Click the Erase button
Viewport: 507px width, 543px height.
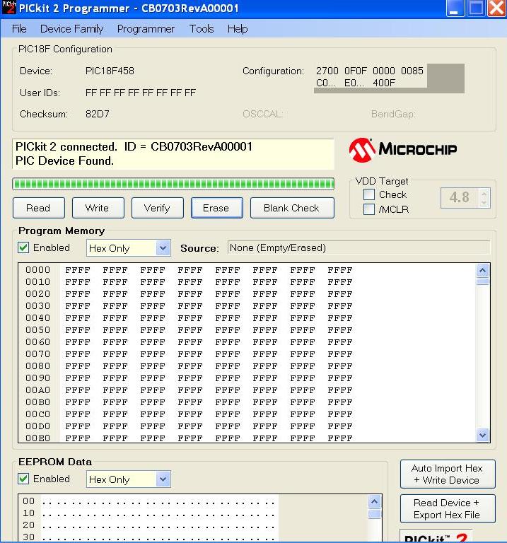point(217,208)
